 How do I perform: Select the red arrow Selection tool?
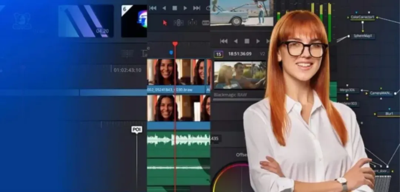(165, 23)
